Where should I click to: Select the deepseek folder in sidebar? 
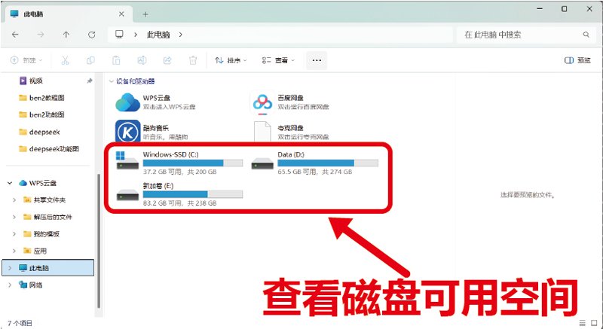[x=42, y=132]
